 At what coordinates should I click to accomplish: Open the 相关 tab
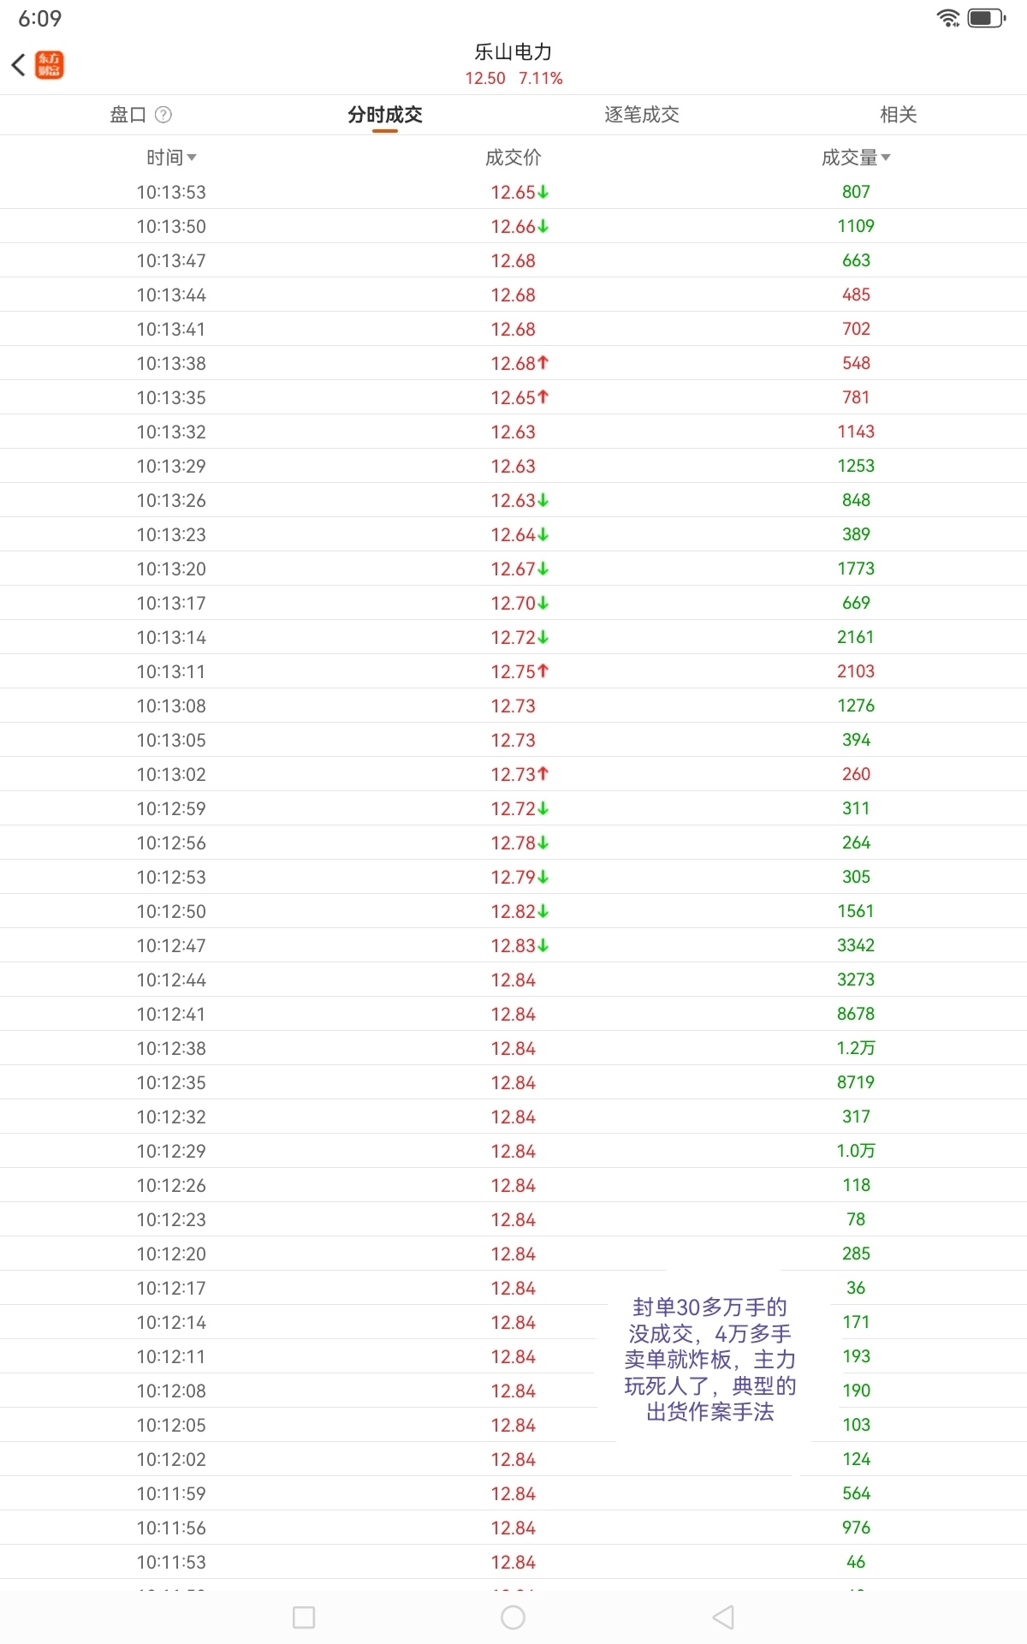pyautogui.click(x=899, y=115)
